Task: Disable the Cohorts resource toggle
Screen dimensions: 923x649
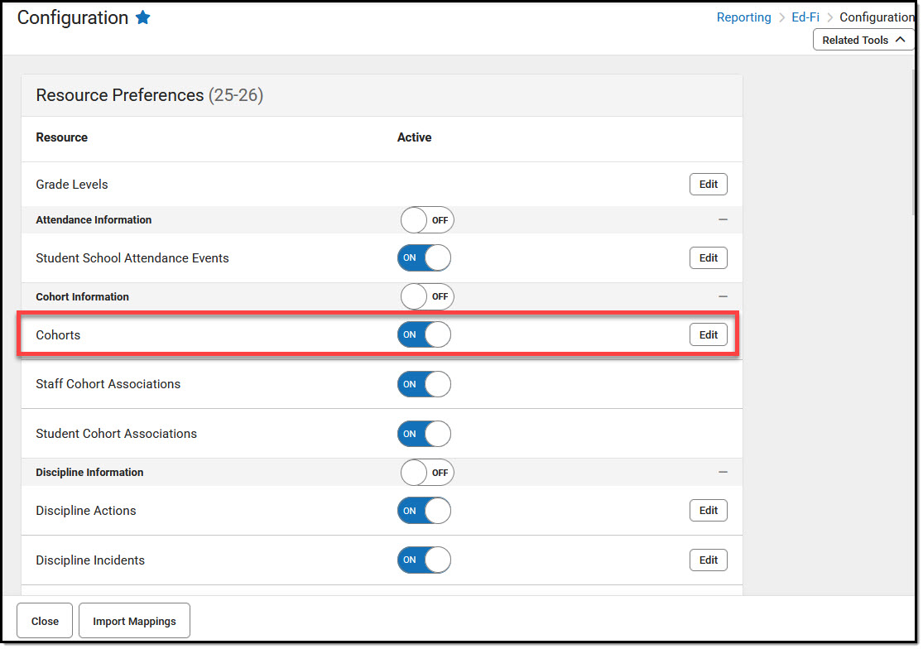Action: point(424,334)
